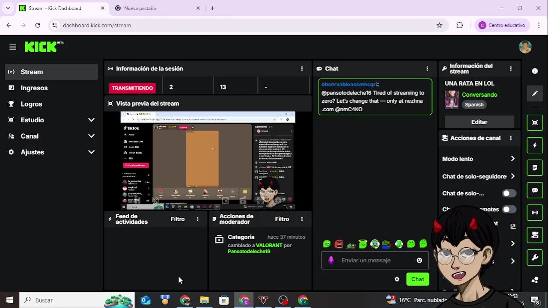Viewport: 548px width, 308px height.
Task: Click the Editar button
Action: pyautogui.click(x=479, y=122)
